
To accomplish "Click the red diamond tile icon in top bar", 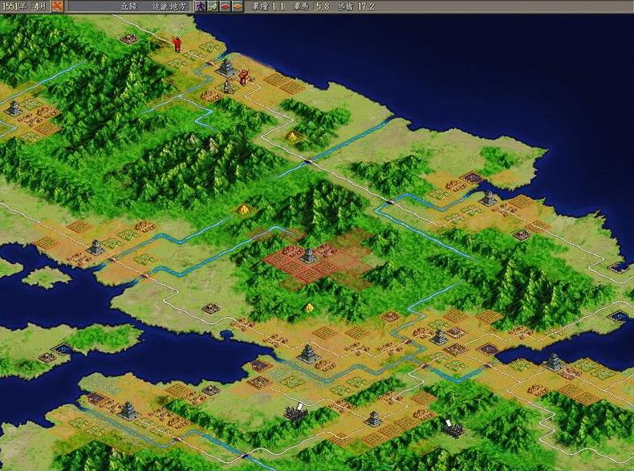I will coord(226,6).
